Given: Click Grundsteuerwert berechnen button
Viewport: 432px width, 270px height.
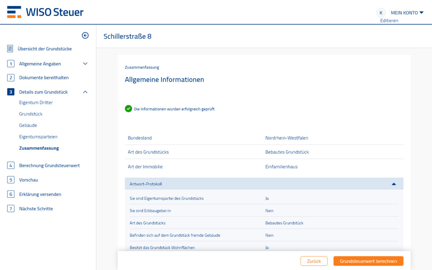Looking at the screenshot, I should (x=368, y=261).
